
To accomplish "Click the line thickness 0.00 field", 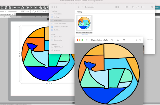I will (23, 11).
